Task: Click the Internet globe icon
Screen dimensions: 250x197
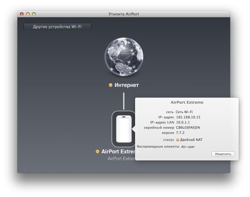Action: [x=124, y=57]
